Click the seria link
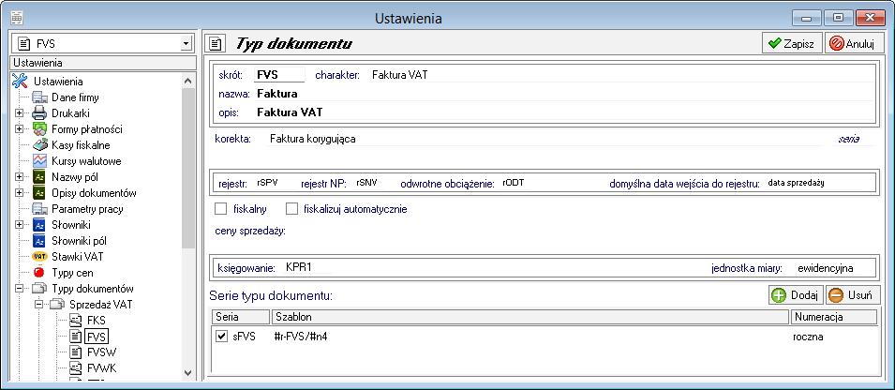 (x=849, y=139)
